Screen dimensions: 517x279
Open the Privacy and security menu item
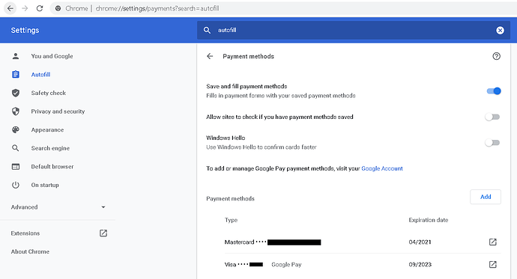tap(58, 111)
